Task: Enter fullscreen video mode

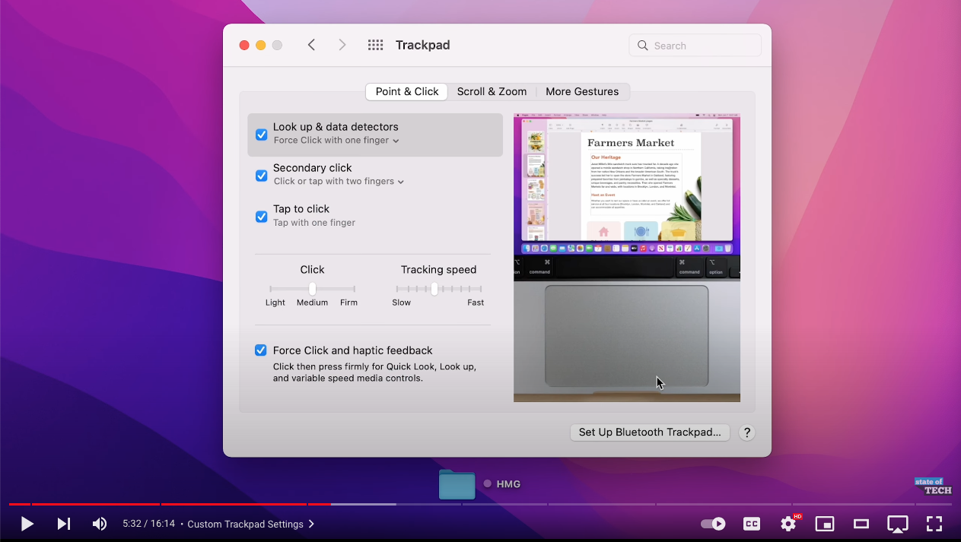Action: (x=934, y=524)
